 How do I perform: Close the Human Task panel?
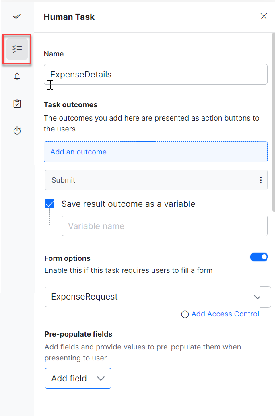[x=264, y=16]
